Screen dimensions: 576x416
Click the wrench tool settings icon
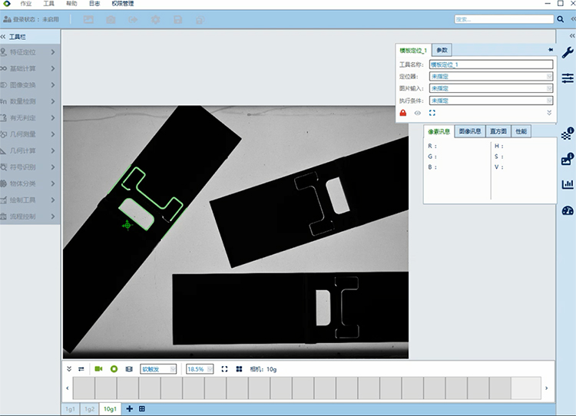[x=568, y=54]
